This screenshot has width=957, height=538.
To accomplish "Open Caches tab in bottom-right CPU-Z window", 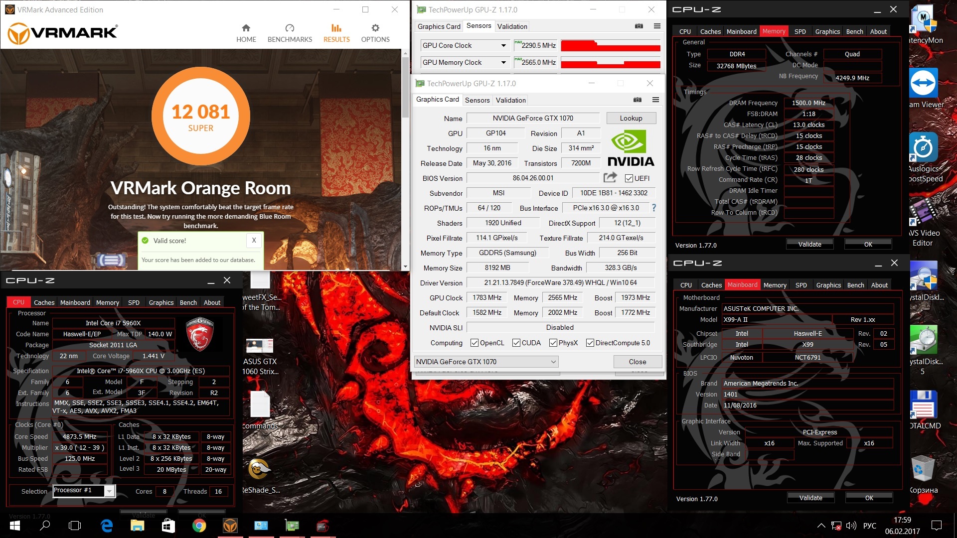I will pos(711,285).
